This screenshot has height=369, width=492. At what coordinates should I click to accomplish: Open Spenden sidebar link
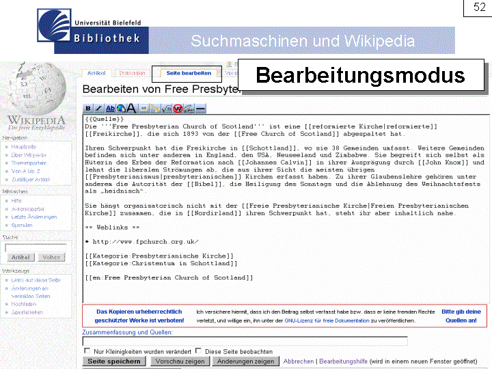(22, 225)
